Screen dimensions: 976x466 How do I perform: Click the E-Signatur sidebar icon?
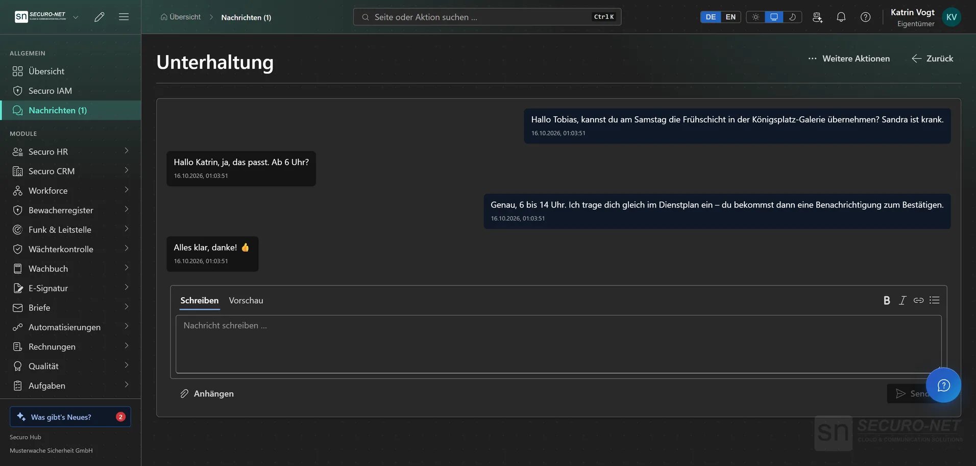pyautogui.click(x=18, y=288)
